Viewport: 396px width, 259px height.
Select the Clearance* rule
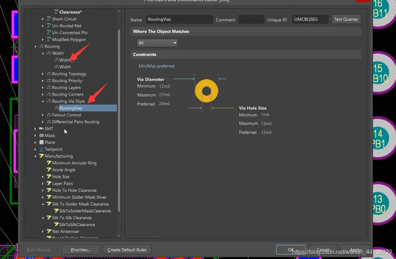[70, 12]
